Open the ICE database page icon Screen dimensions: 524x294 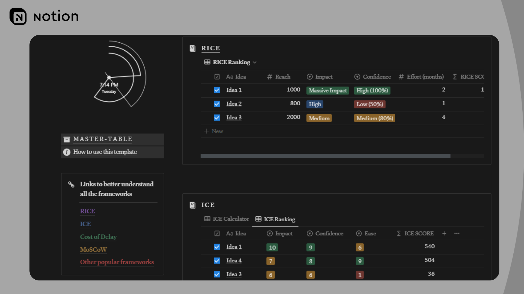pyautogui.click(x=193, y=205)
